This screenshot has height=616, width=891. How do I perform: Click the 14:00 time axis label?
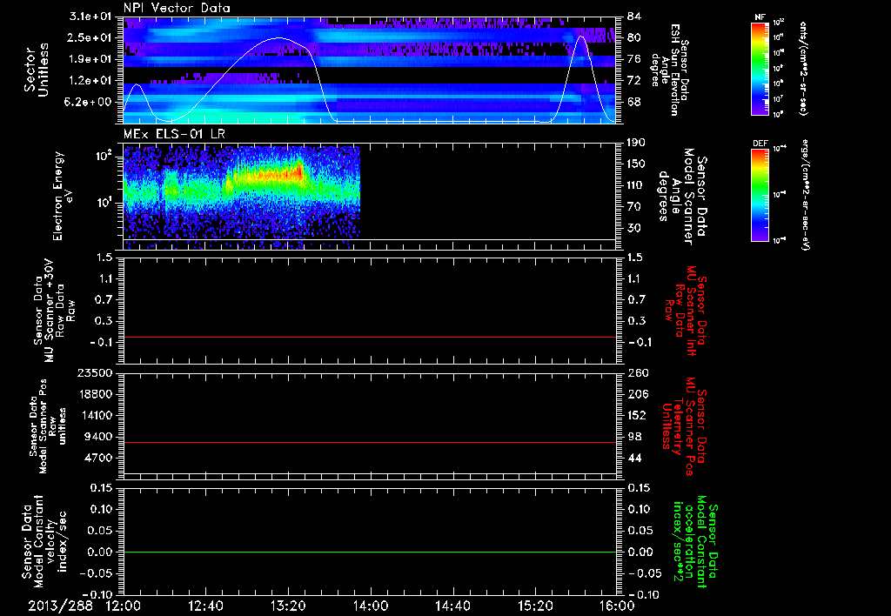371,606
